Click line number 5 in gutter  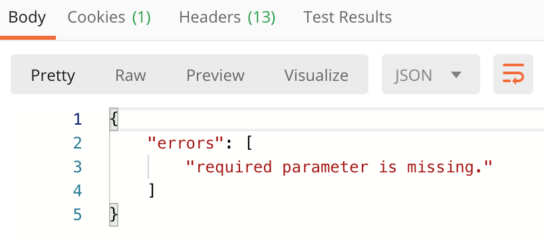tap(78, 215)
